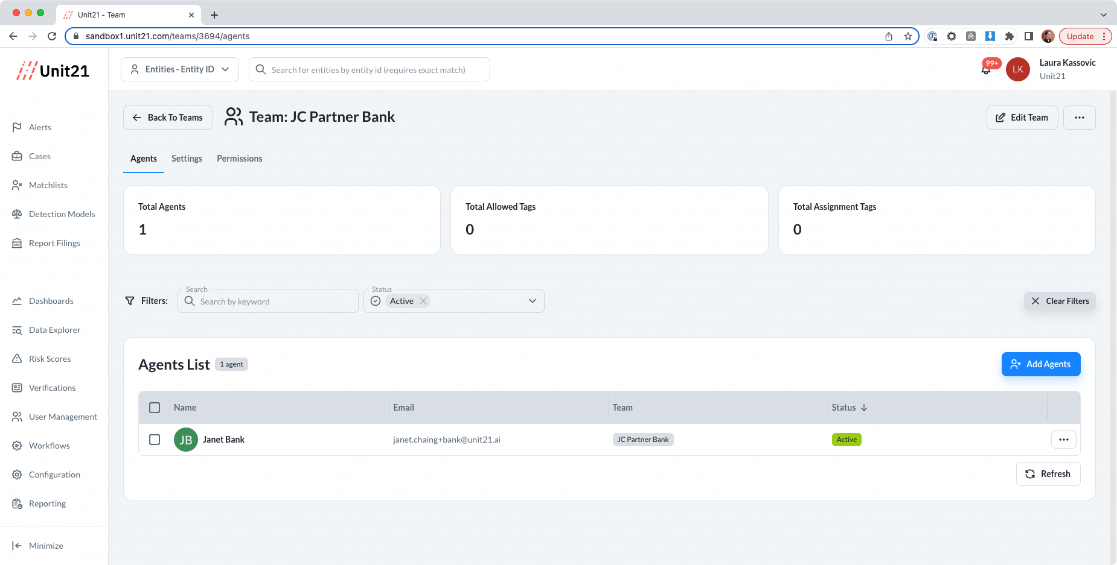The image size is (1117, 565).
Task: Click janet.chaing+bank@unit21.ai email
Action: (447, 440)
